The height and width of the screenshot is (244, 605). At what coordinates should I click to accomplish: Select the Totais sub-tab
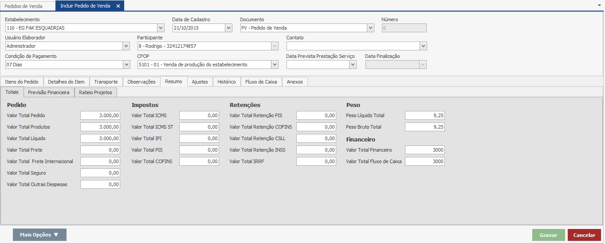coord(12,92)
